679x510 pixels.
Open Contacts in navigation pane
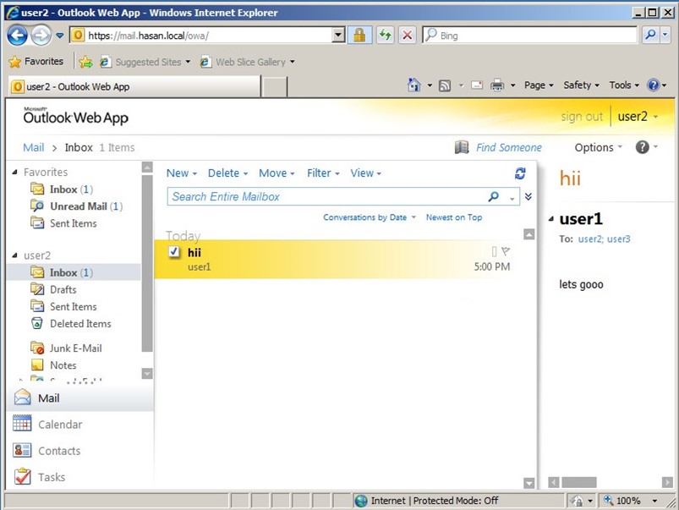[x=58, y=451]
